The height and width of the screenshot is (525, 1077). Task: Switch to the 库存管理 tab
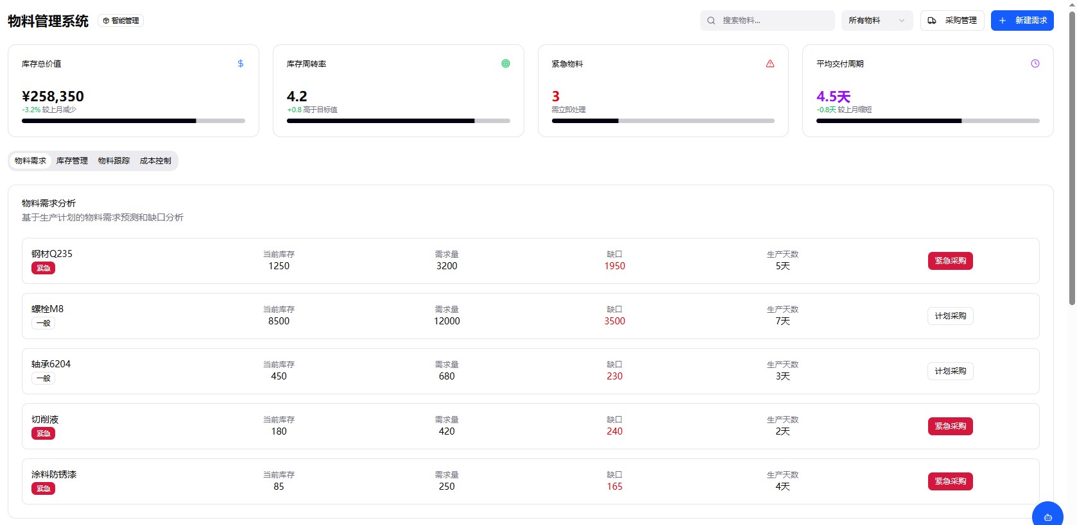pyautogui.click(x=72, y=161)
